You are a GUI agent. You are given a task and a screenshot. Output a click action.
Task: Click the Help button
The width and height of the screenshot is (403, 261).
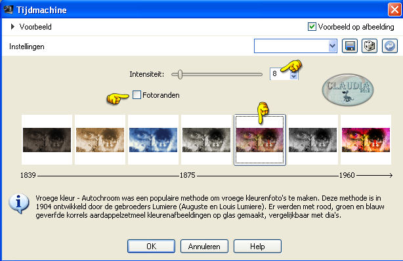[257, 247]
